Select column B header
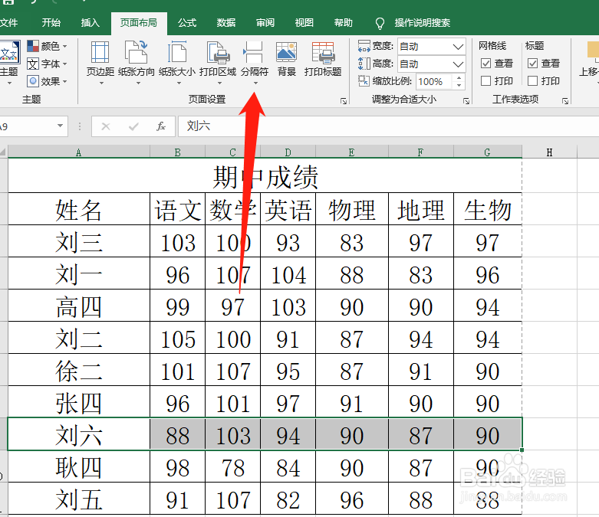 click(178, 152)
